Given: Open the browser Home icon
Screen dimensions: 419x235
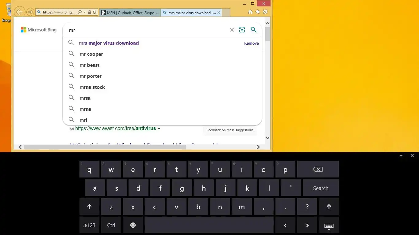Looking at the screenshot, I should [x=250, y=12].
